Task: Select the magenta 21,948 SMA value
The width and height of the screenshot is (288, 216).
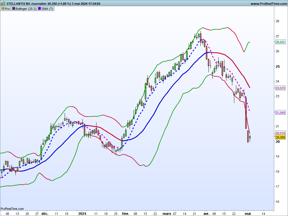Action: [x=280, y=112]
